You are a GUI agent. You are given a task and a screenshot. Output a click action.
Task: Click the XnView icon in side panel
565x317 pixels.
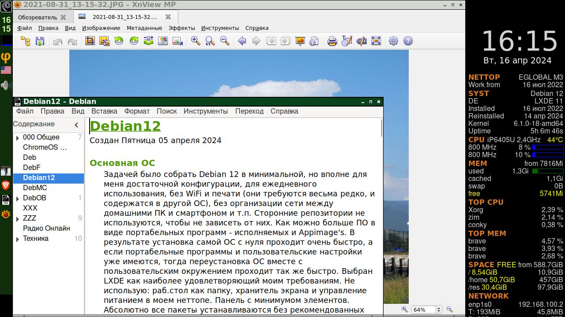[6, 214]
